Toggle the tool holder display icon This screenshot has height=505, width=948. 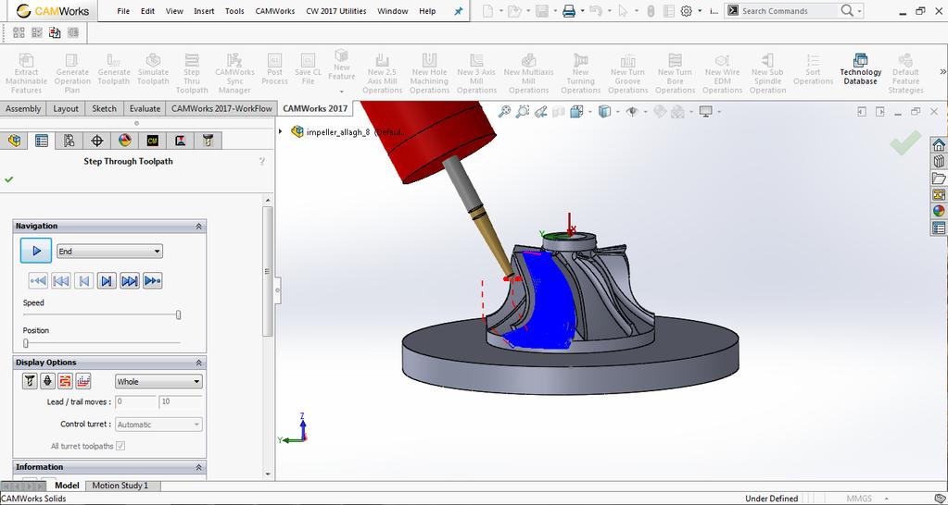point(48,381)
